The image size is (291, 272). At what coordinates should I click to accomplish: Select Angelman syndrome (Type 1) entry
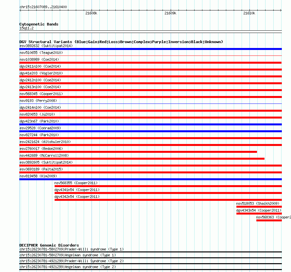click(x=68, y=255)
